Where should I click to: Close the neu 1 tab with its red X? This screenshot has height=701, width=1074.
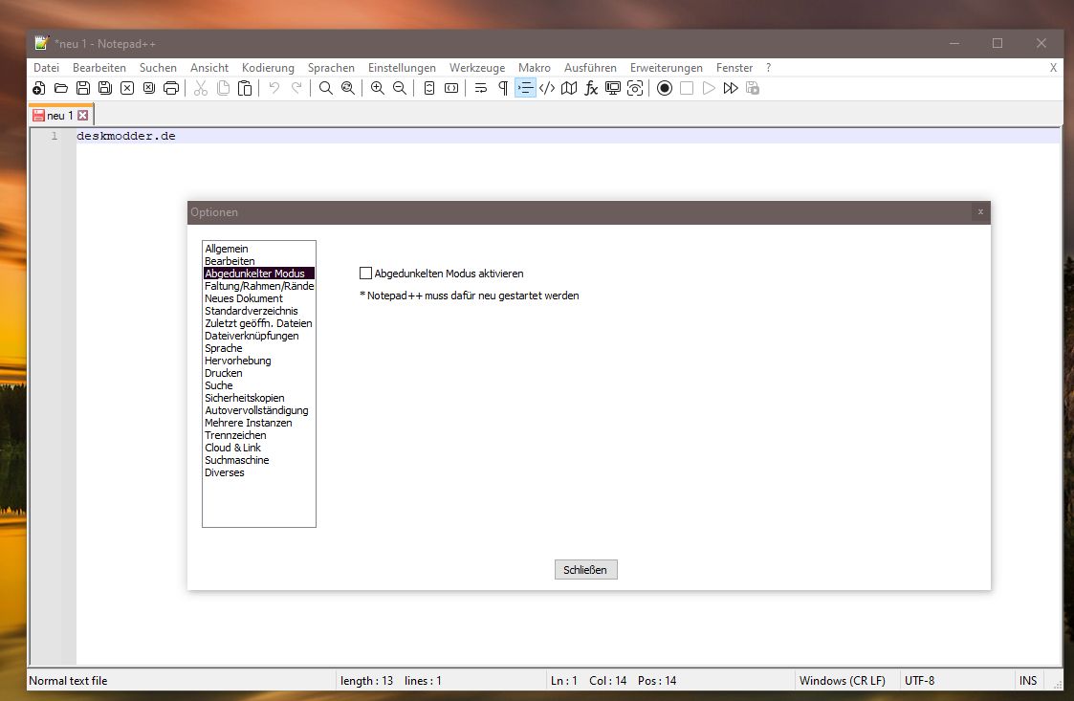83,115
